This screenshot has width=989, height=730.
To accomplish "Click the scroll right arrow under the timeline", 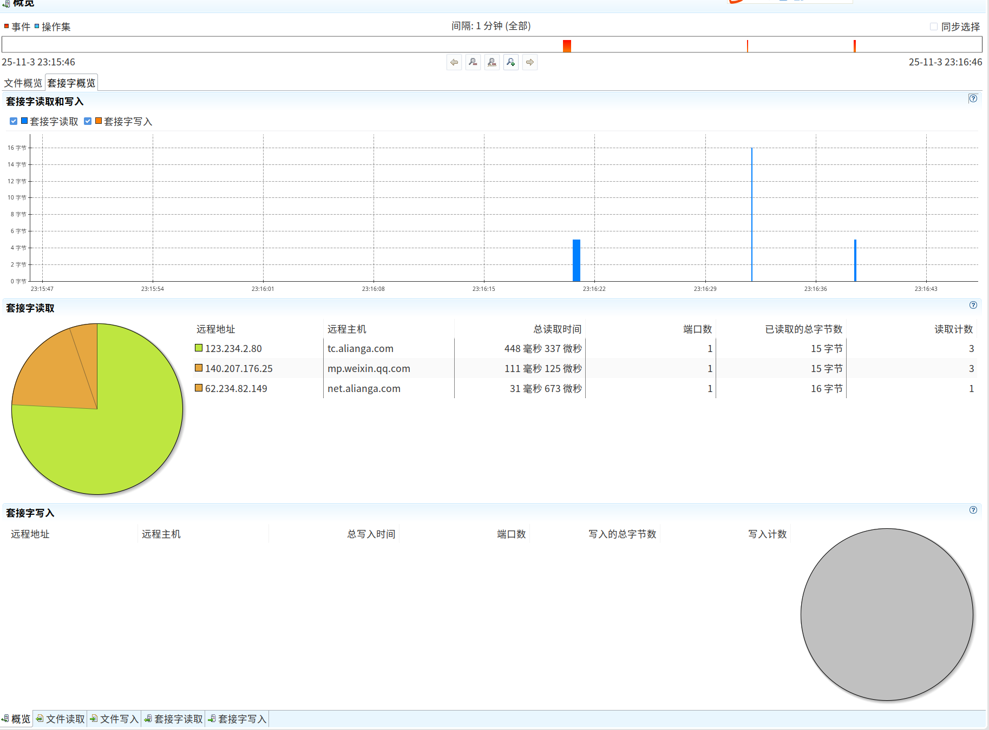I will tap(530, 63).
